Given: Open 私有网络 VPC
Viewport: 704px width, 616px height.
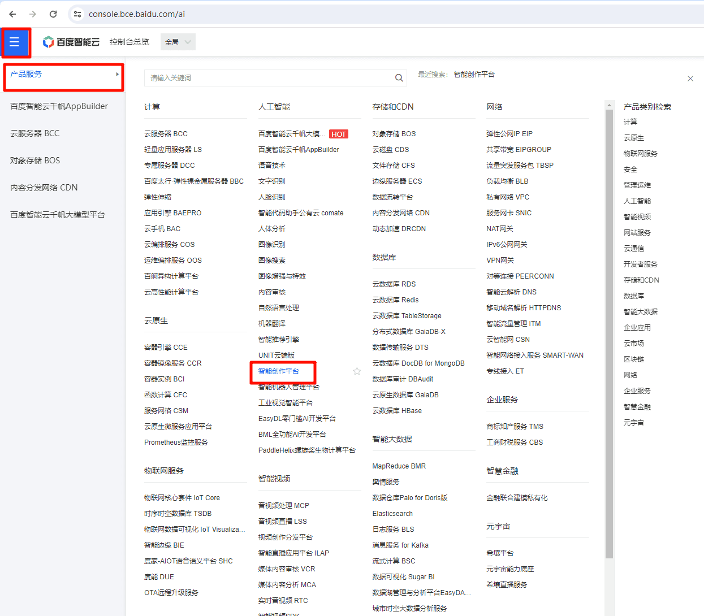Looking at the screenshot, I should (x=508, y=197).
